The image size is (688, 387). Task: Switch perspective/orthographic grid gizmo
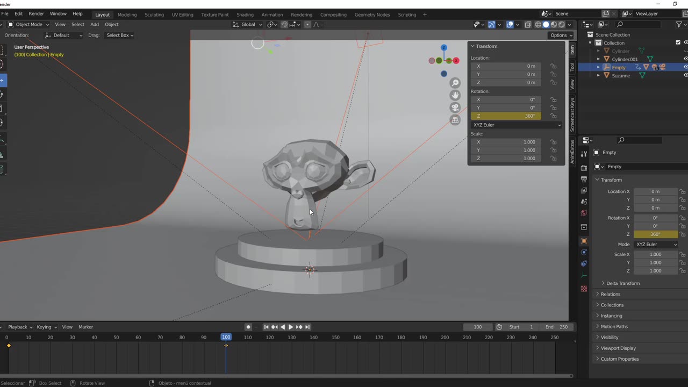[455, 120]
